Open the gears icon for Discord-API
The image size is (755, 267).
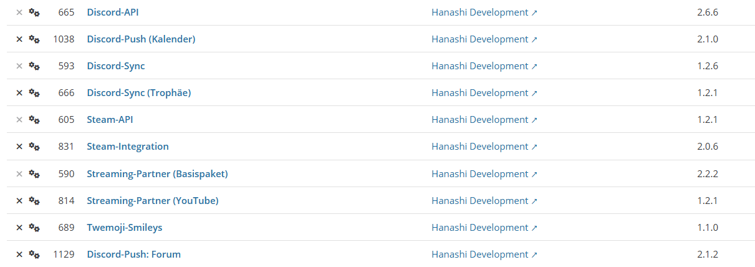[x=34, y=12]
